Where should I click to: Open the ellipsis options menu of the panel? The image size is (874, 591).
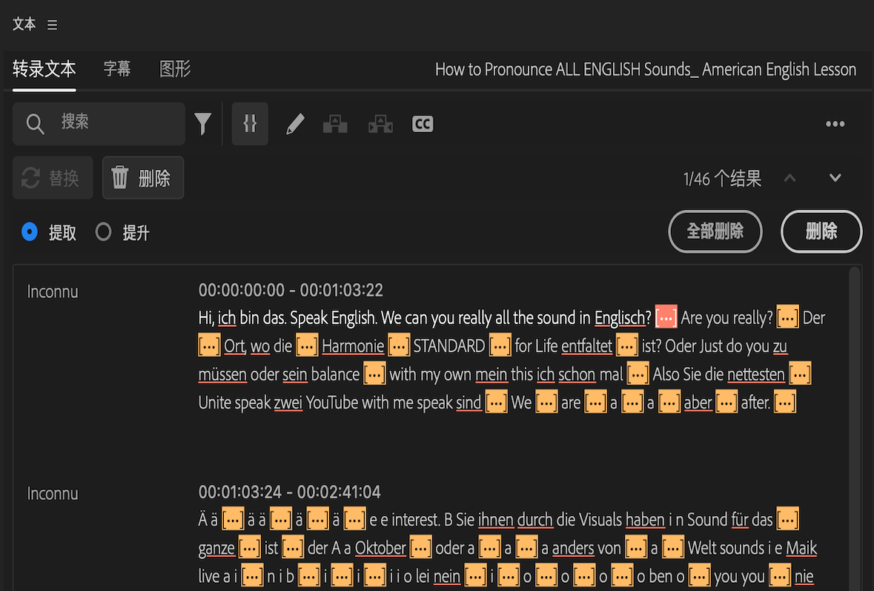coord(835,124)
